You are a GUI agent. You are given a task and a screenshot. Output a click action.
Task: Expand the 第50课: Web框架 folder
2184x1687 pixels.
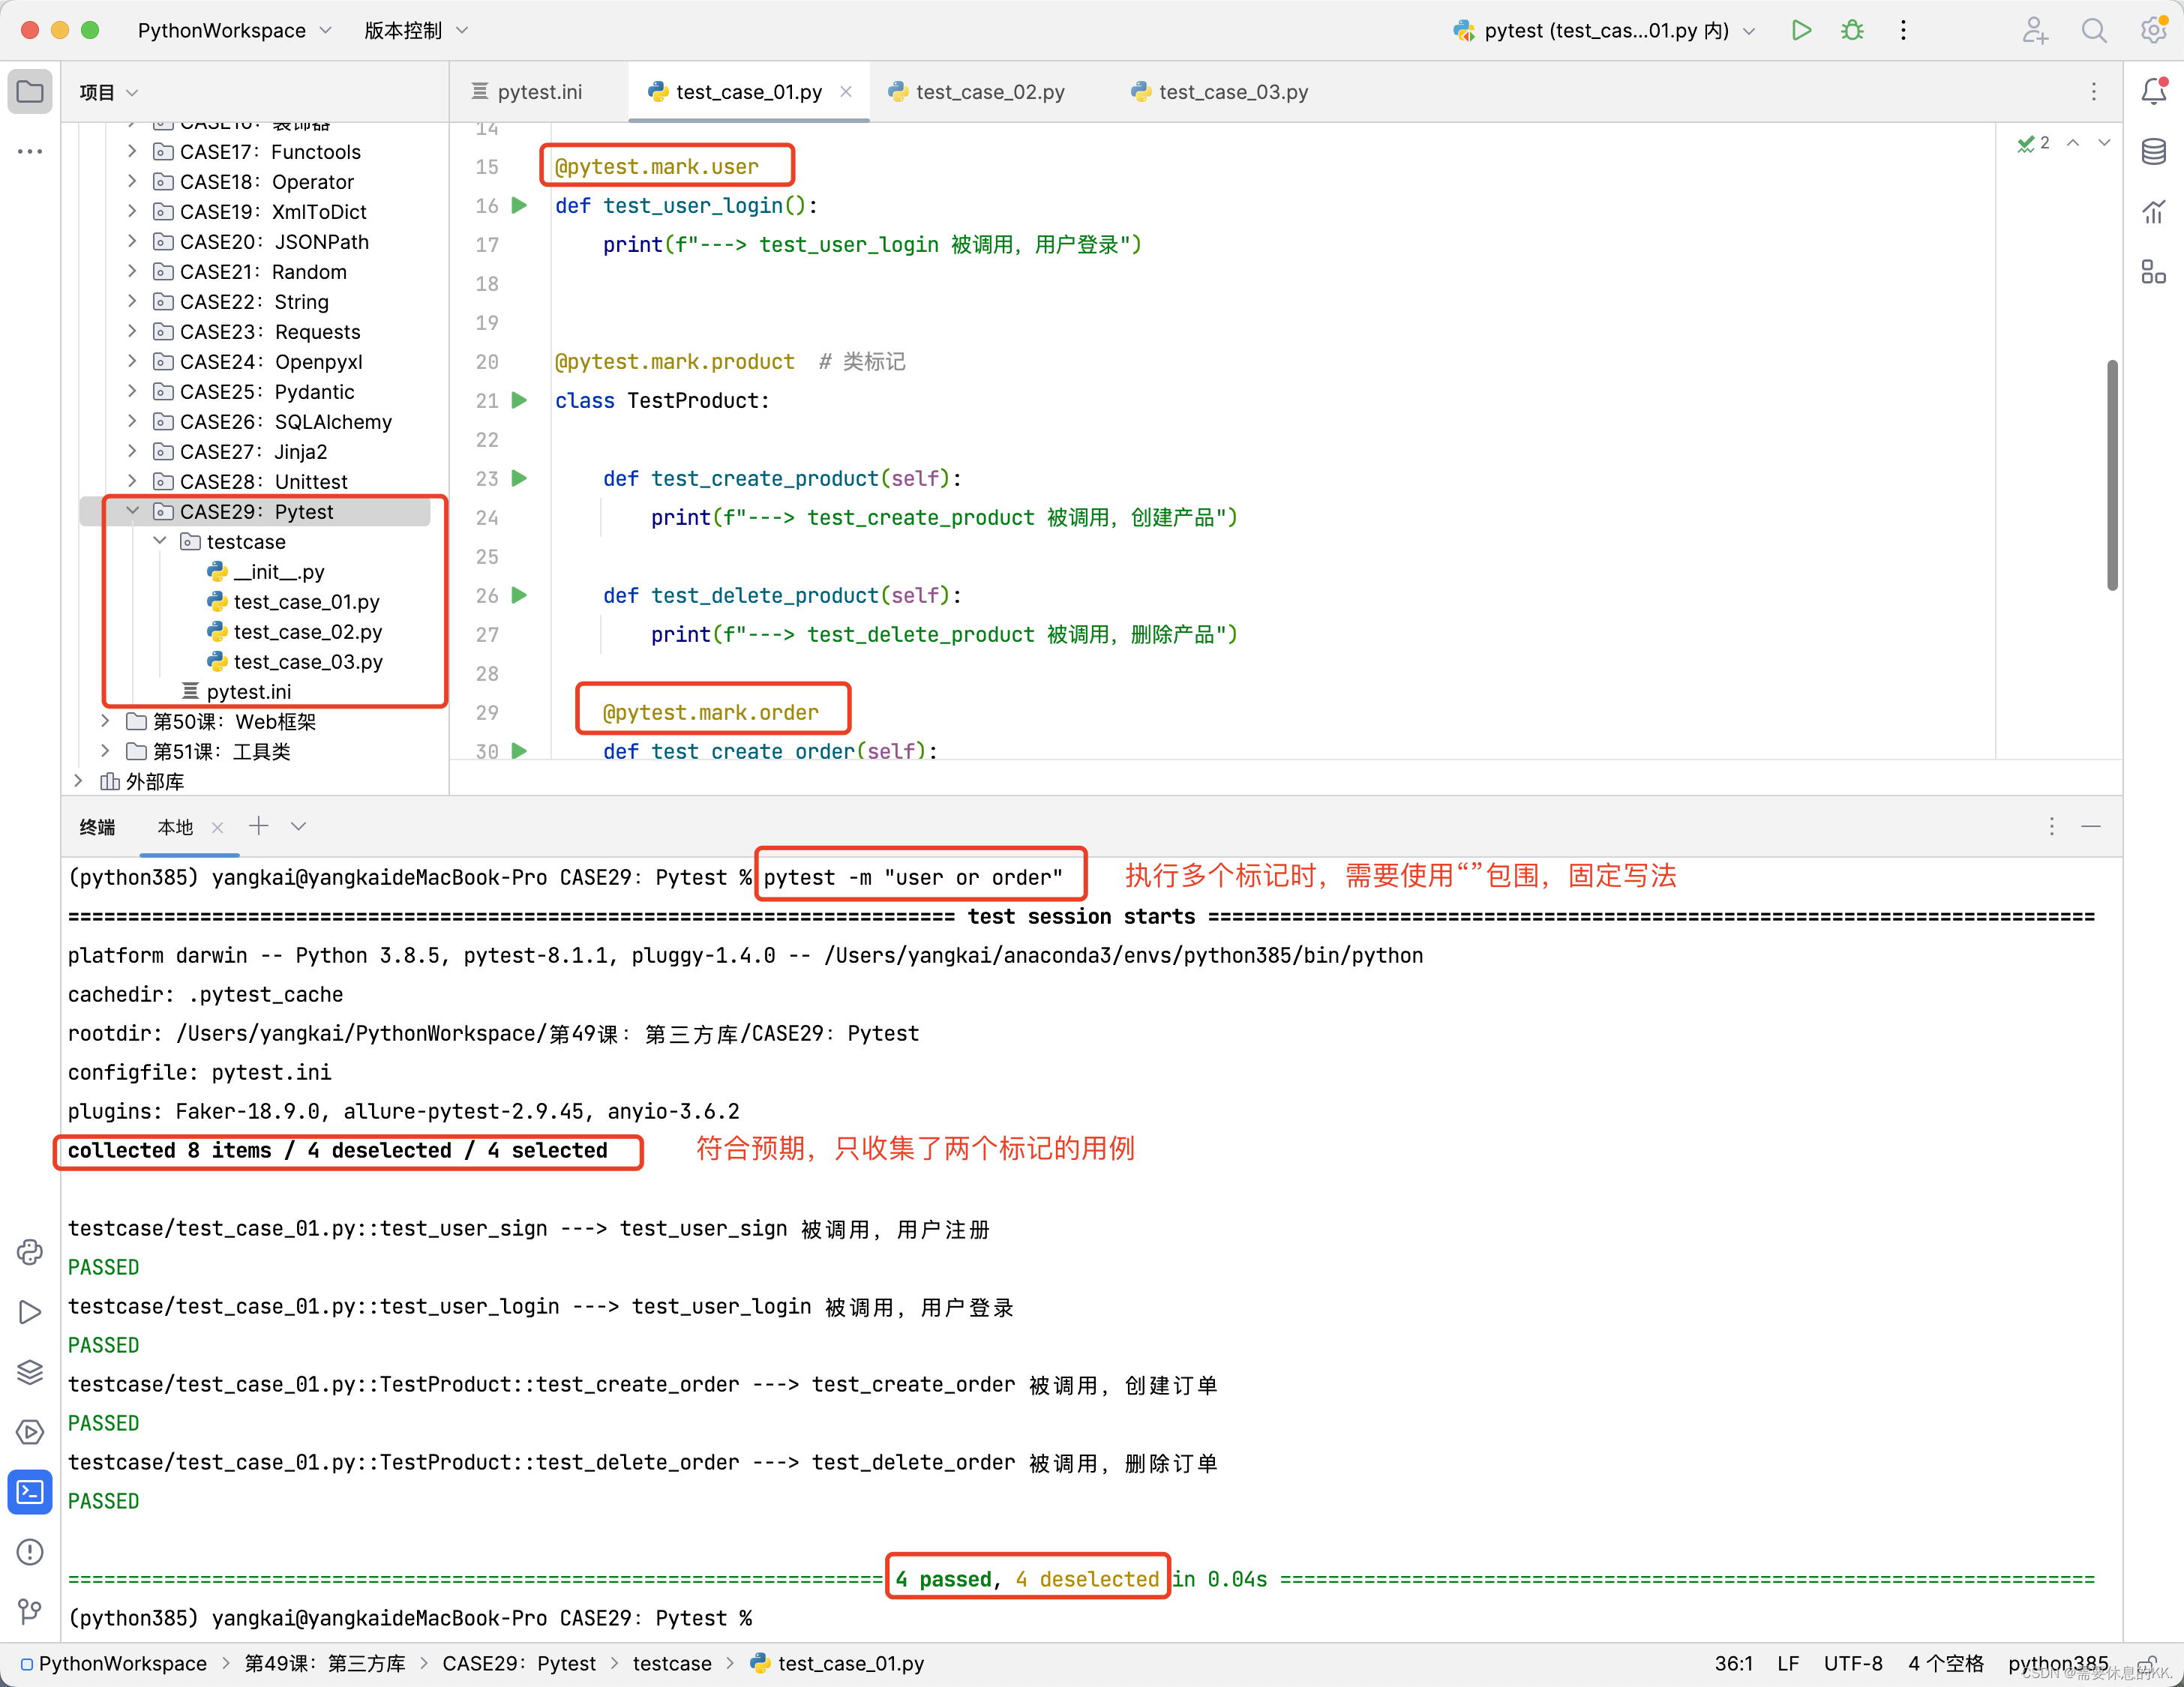[105, 721]
